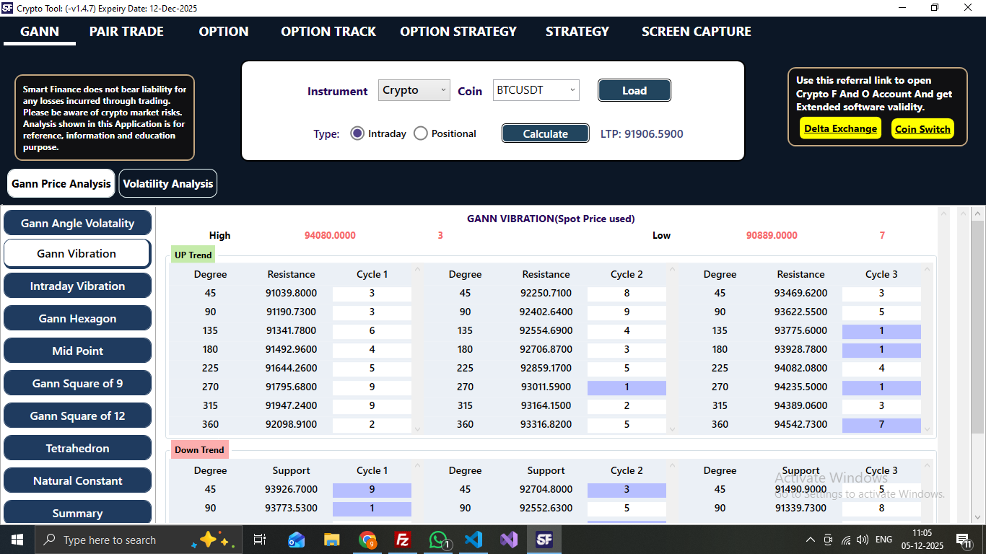Launch Visual Studio Code from the taskbar
The height and width of the screenshot is (554, 986).
click(474, 539)
